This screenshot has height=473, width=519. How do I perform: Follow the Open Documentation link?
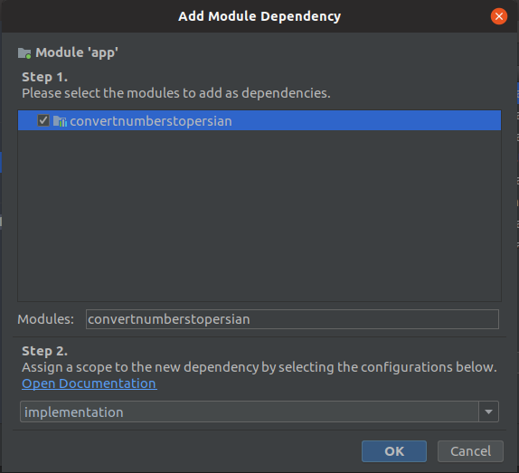[x=90, y=383]
